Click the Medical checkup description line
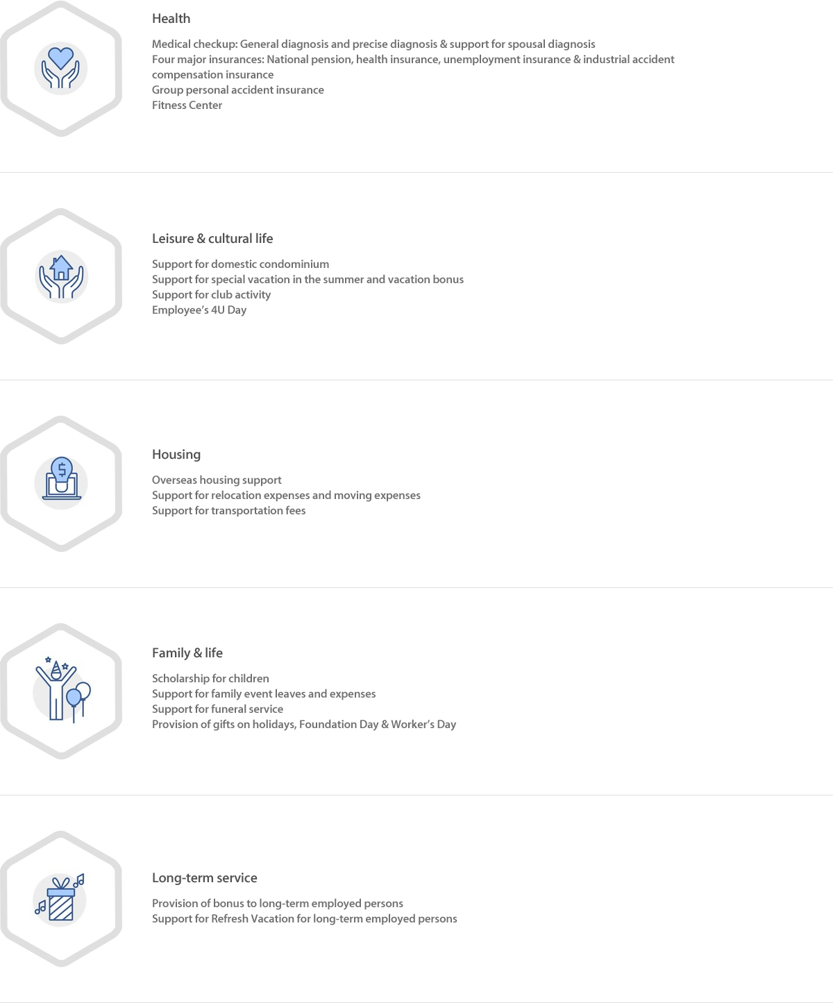833x1003 pixels. (x=373, y=44)
